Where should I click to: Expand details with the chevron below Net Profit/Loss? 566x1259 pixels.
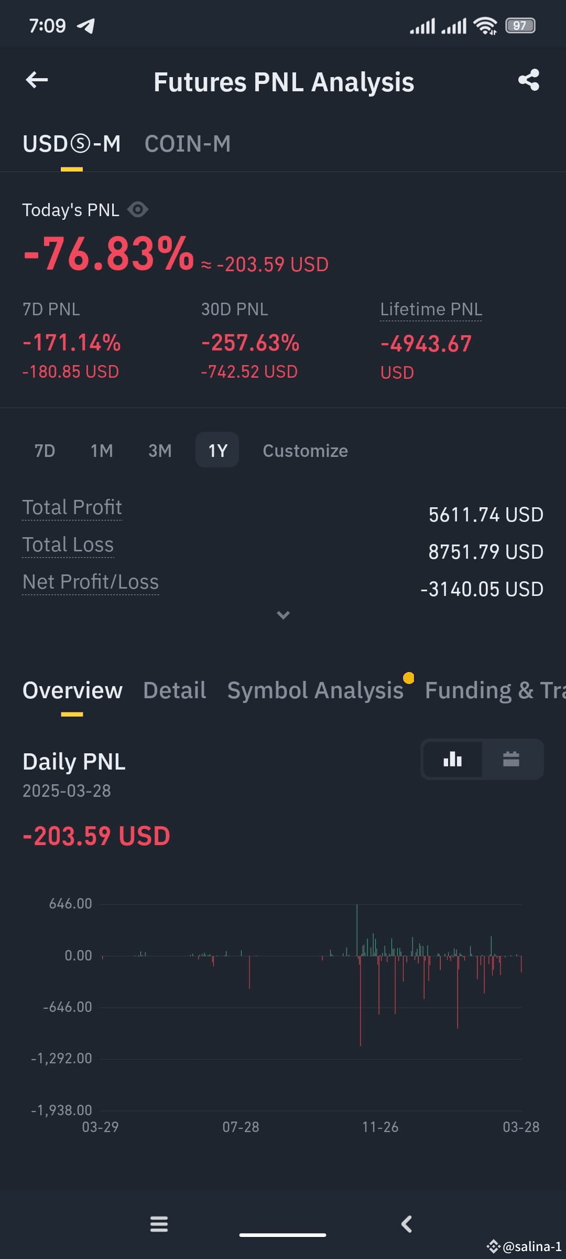tap(283, 615)
